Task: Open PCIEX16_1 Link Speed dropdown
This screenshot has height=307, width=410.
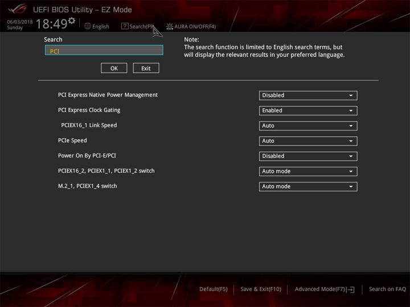Action: pyautogui.click(x=308, y=126)
